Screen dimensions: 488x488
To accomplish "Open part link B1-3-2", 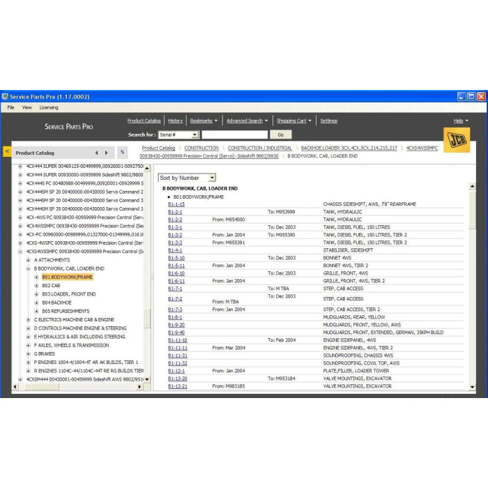I will click(x=175, y=235).
